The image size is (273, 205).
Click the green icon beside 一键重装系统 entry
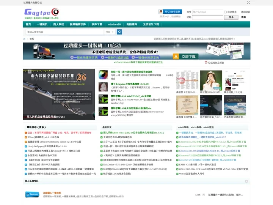(177, 133)
